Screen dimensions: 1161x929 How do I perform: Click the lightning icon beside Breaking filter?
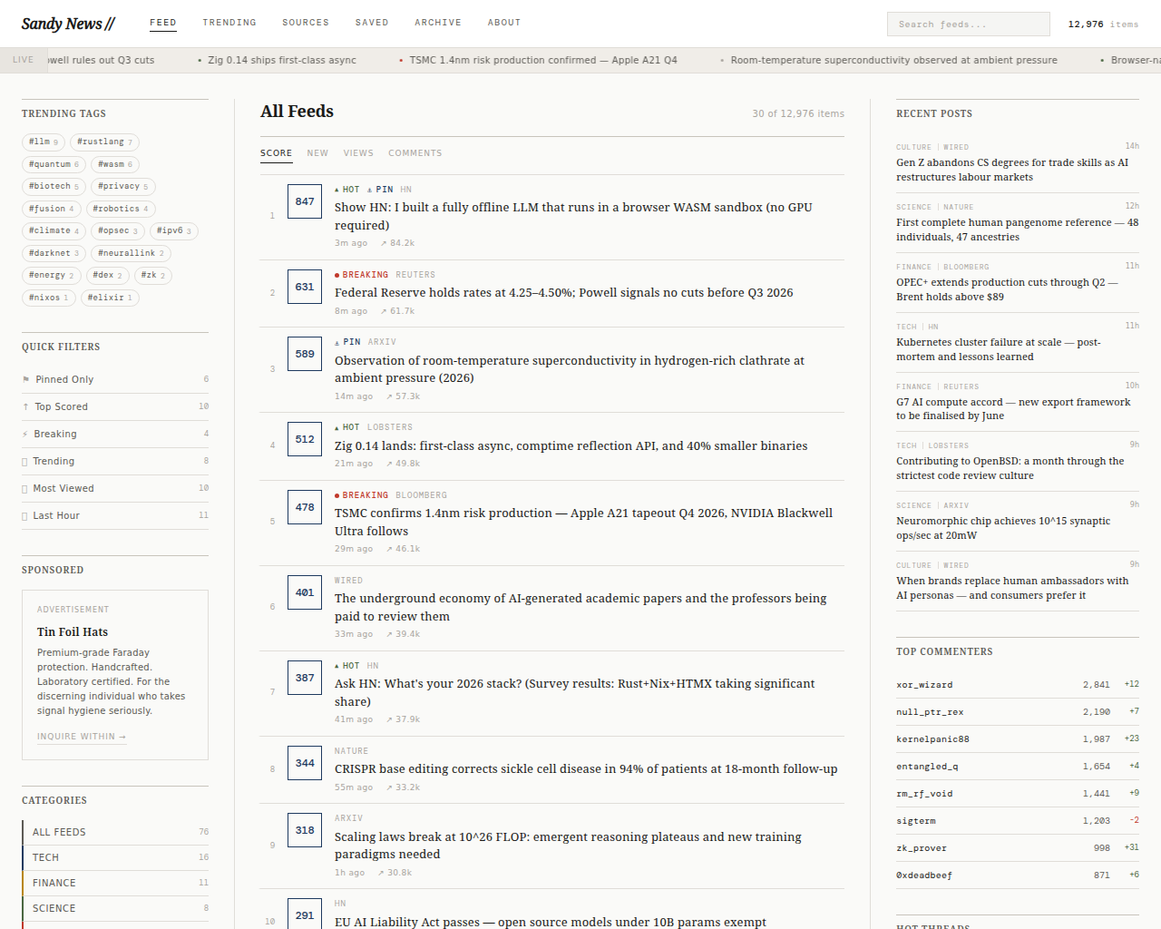click(25, 434)
